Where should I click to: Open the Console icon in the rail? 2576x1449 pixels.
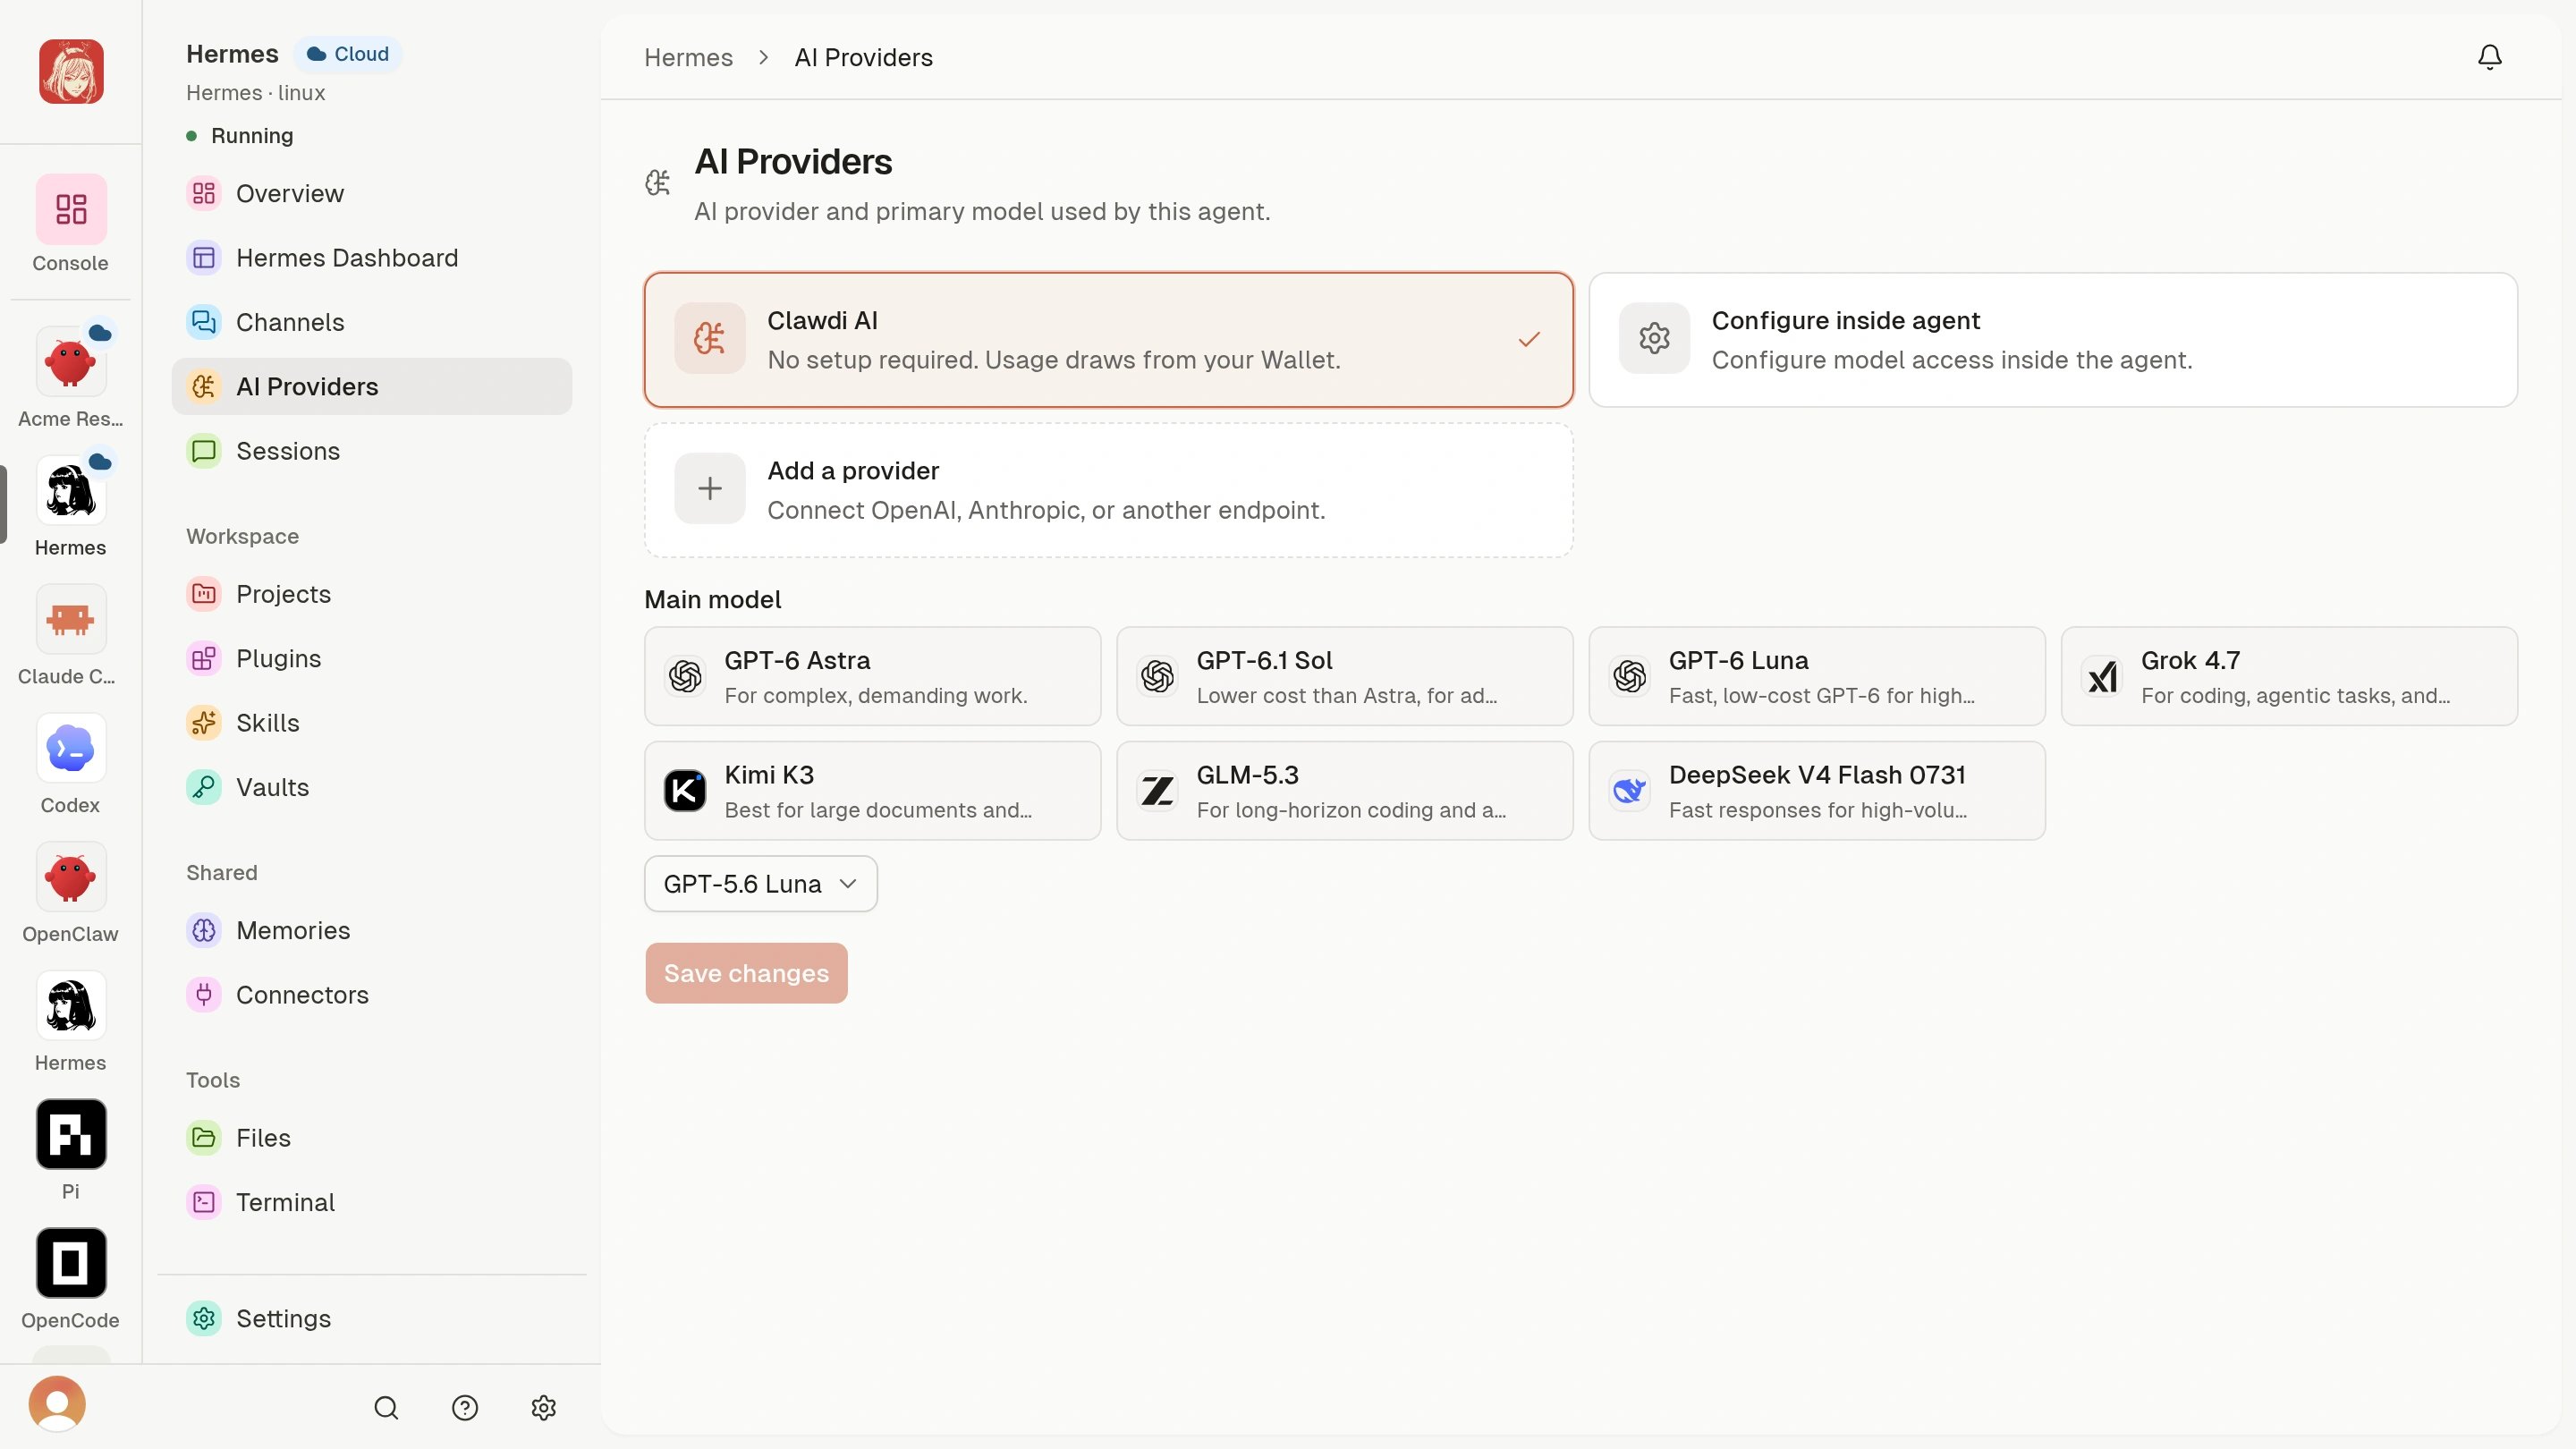pos(71,209)
